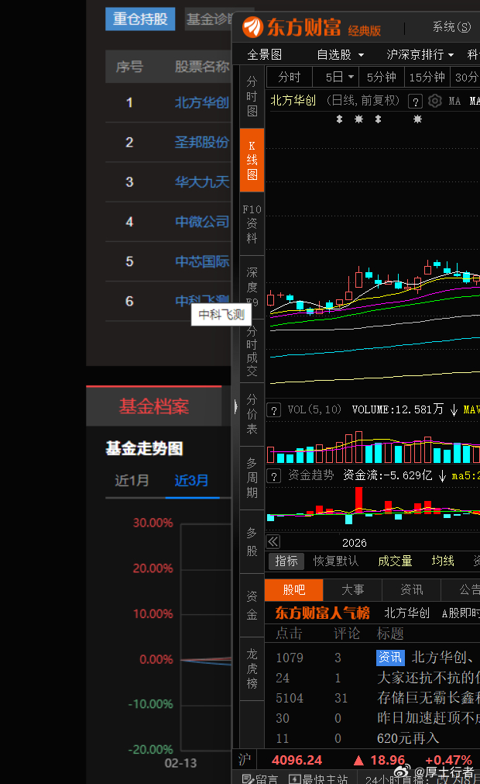This screenshot has height=784, width=480.
Task: Select the 分时图 sidebar tab
Action: point(252,96)
